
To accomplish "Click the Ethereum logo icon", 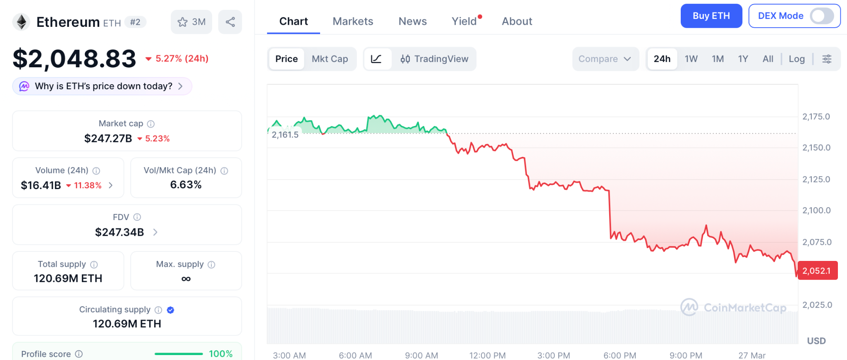I will click(x=22, y=22).
